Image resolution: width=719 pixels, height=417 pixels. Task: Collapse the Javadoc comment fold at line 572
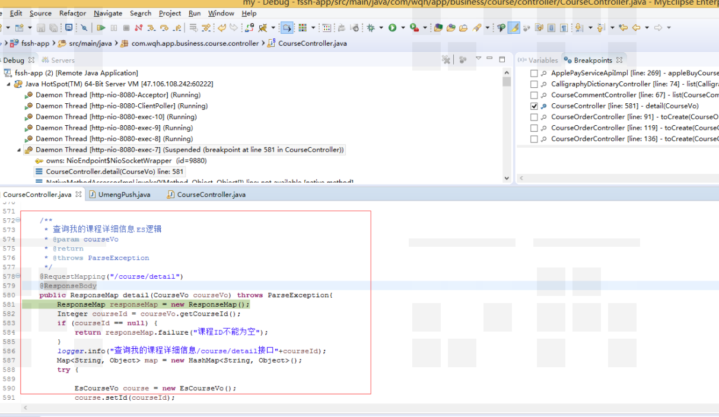[x=18, y=220]
